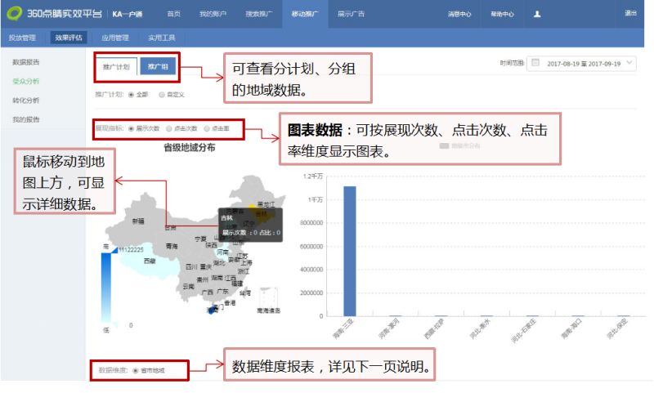Click the 河北-石家庄 axis label
This screenshot has width=654, height=393.
[524, 331]
